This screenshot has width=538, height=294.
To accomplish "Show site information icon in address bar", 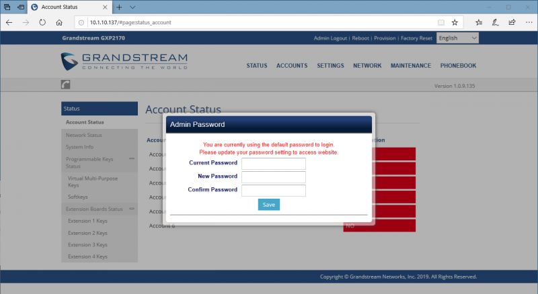I will [x=81, y=23].
